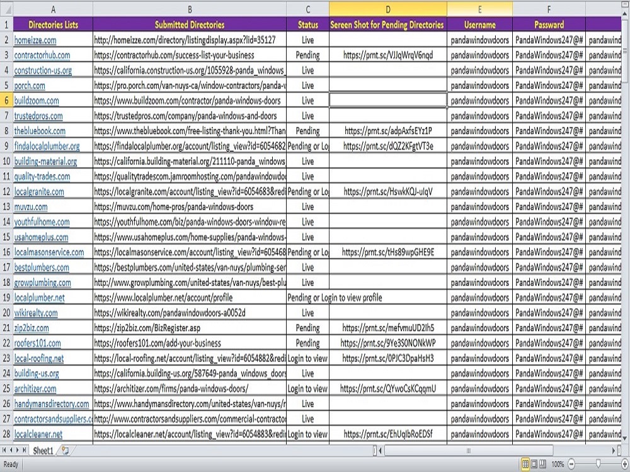
Task: Go to first sheet navigation arrow
Action: click(4, 451)
